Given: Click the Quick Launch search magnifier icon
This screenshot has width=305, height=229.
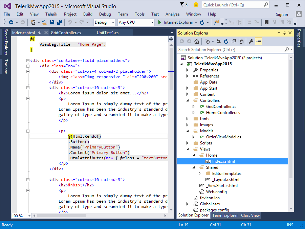Looking at the screenshot, I should pos(266,5).
